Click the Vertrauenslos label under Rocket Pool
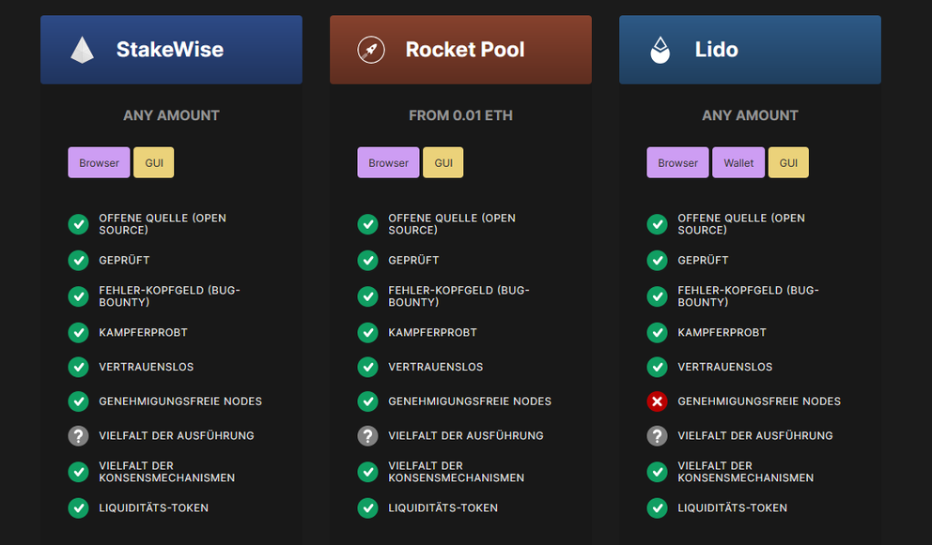The image size is (932, 545). 435,367
